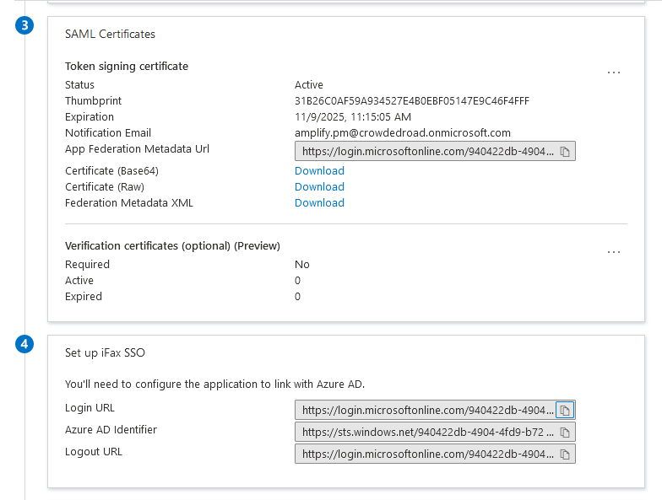Open Token signing certificate ellipsis menu
662x500 pixels.
[613, 73]
